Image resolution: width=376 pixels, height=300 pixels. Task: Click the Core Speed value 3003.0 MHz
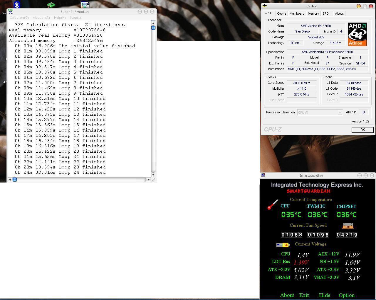(302, 83)
